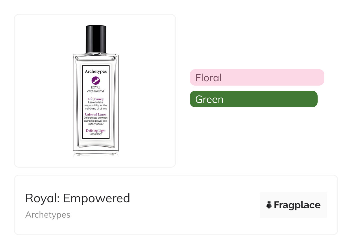Click 'ROYAL empowered' text on bottle label
The width and height of the screenshot is (352, 249).
click(96, 89)
